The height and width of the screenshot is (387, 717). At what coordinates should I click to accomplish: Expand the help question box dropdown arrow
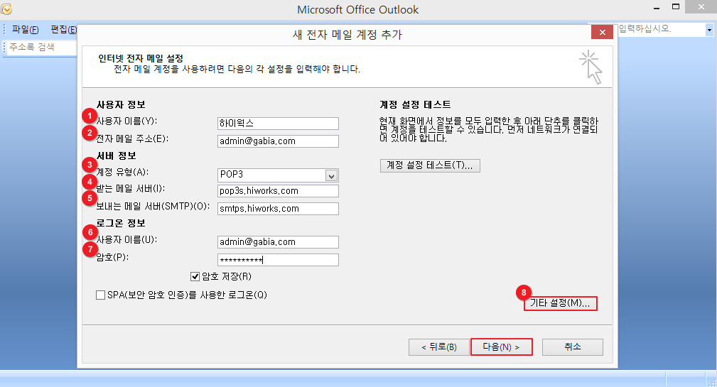click(x=709, y=30)
